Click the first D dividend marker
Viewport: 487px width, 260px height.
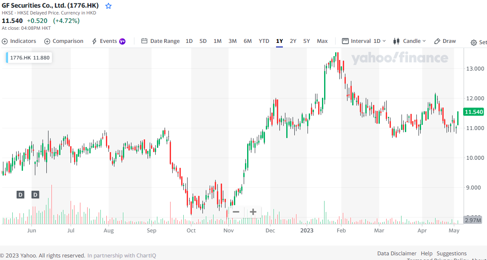(20, 195)
